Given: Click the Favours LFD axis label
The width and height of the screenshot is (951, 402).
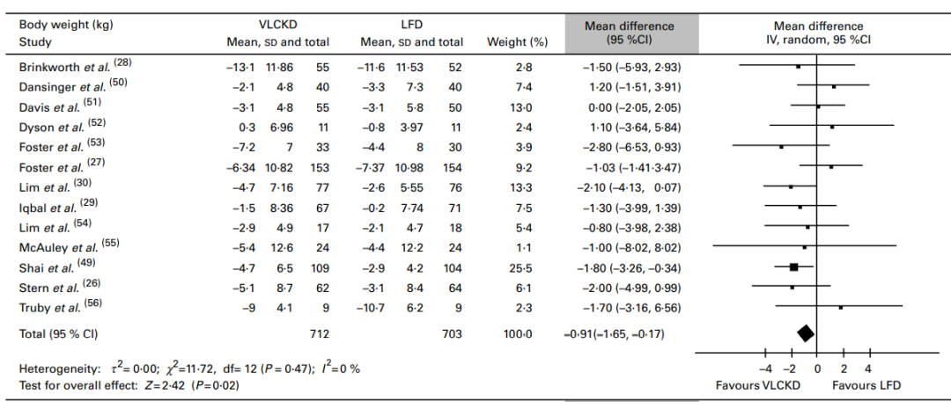Looking at the screenshot, I should click(866, 385).
